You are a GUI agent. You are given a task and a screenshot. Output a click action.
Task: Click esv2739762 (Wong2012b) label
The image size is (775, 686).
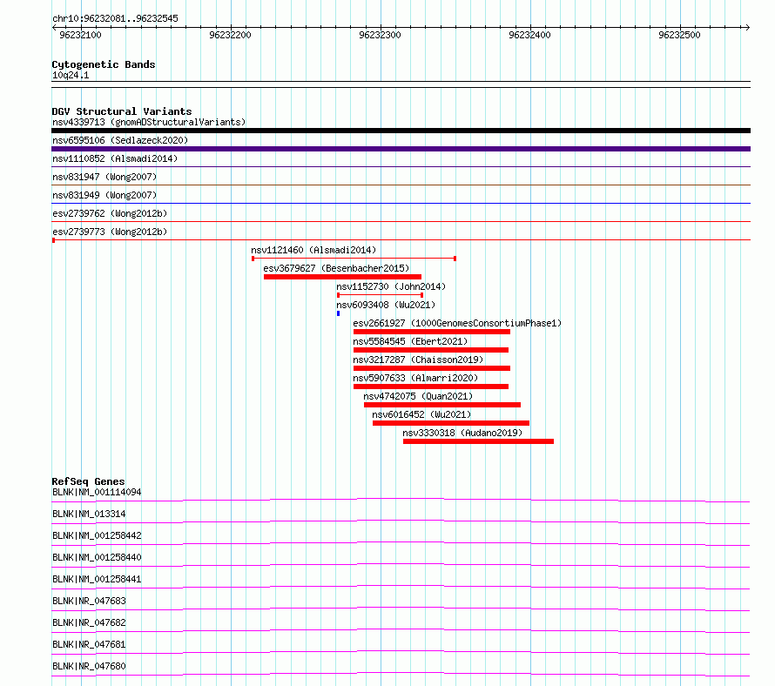[110, 213]
